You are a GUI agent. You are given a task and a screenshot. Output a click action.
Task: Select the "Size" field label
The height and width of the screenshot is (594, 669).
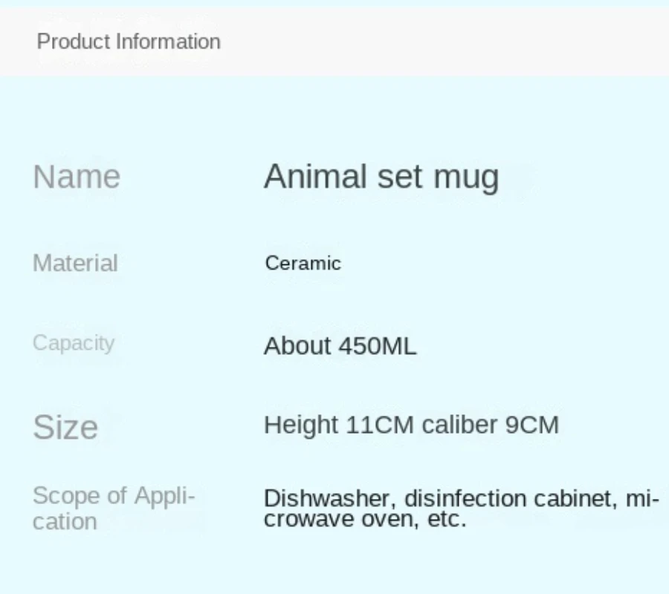[65, 427]
